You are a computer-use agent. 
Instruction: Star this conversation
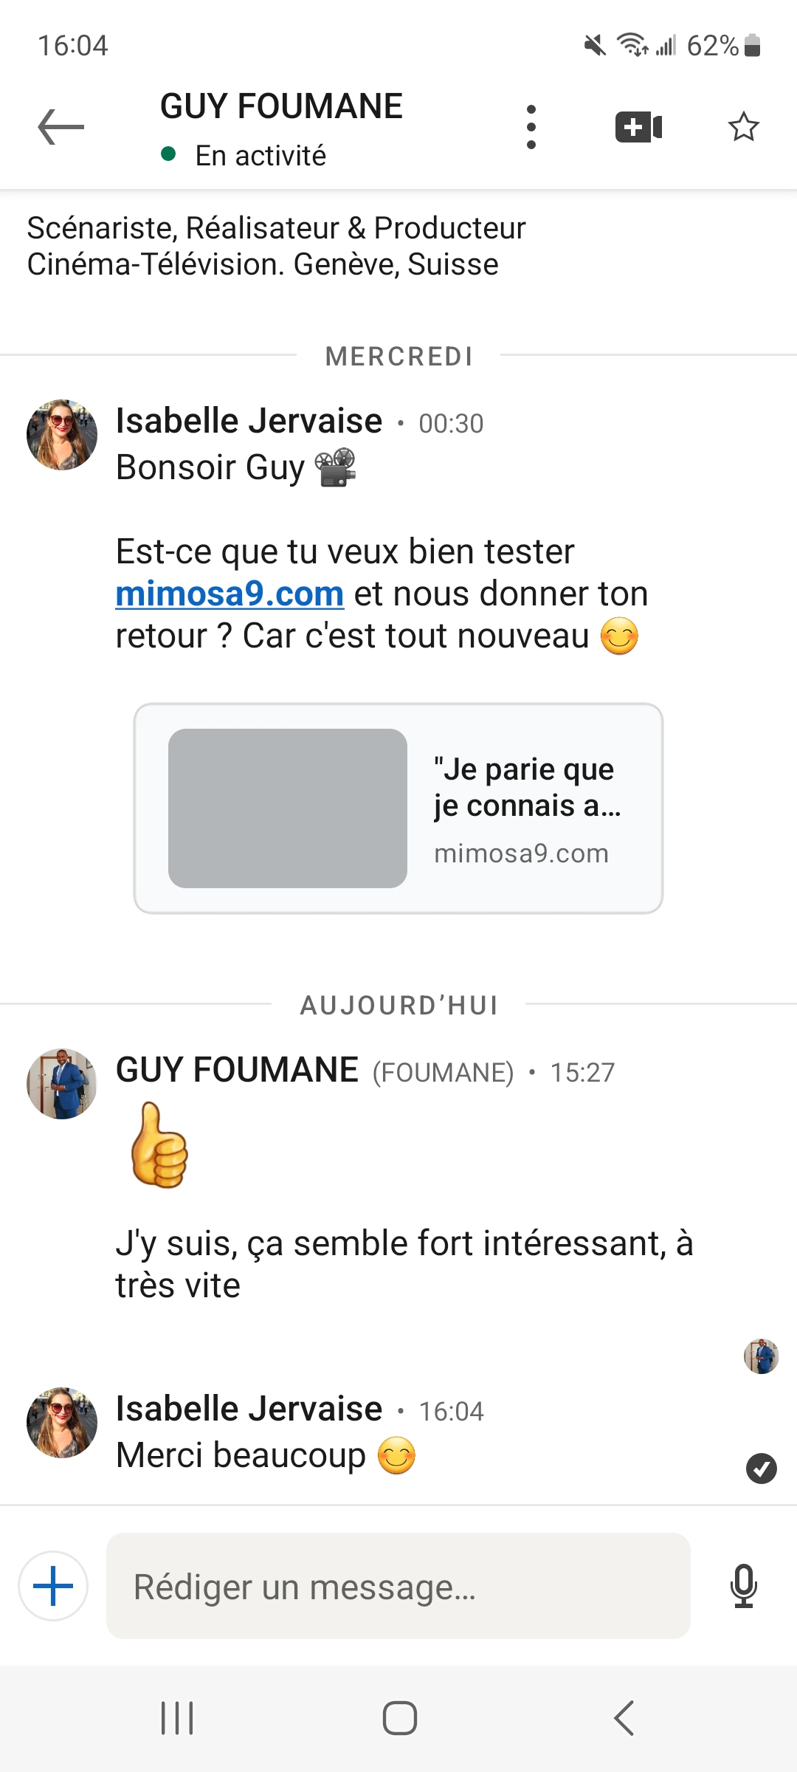[x=743, y=127]
